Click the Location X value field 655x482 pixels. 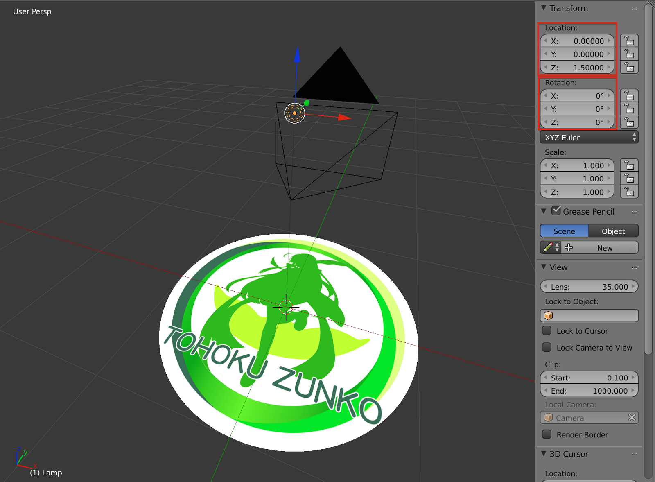(577, 41)
